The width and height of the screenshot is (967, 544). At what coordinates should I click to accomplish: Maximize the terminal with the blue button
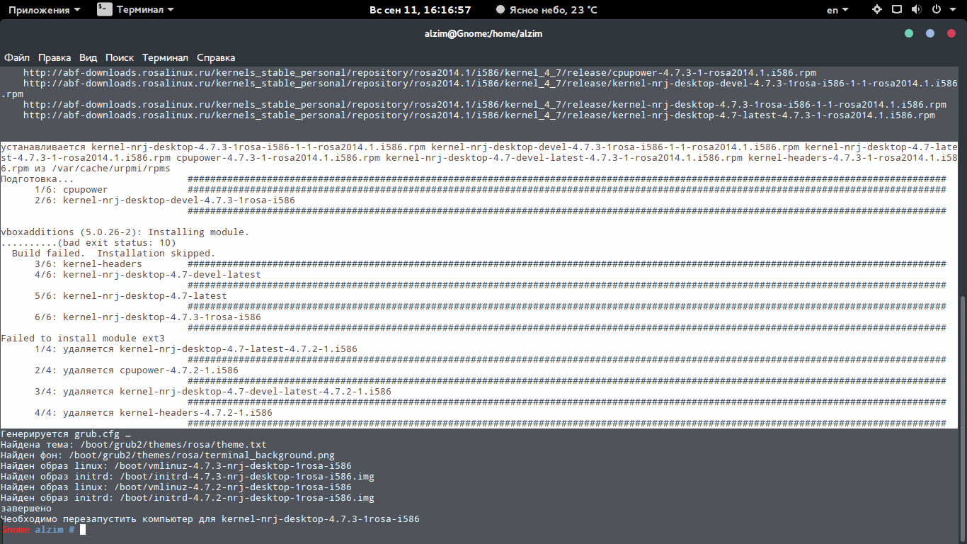tap(930, 33)
